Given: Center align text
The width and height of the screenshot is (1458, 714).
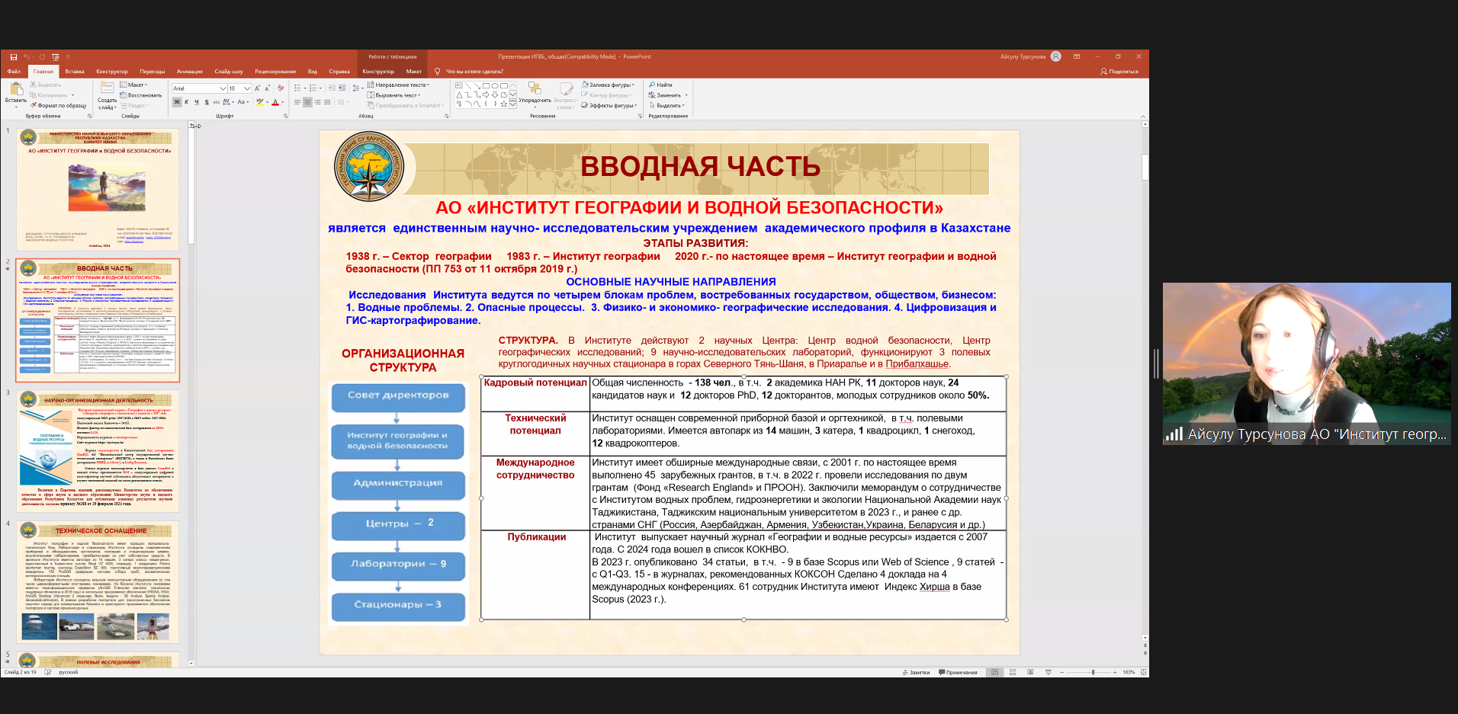Looking at the screenshot, I should [307, 102].
